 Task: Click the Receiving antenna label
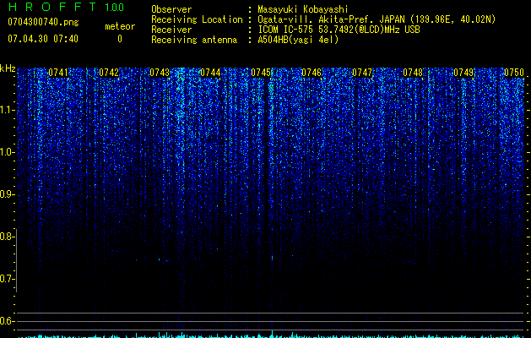click(x=194, y=40)
